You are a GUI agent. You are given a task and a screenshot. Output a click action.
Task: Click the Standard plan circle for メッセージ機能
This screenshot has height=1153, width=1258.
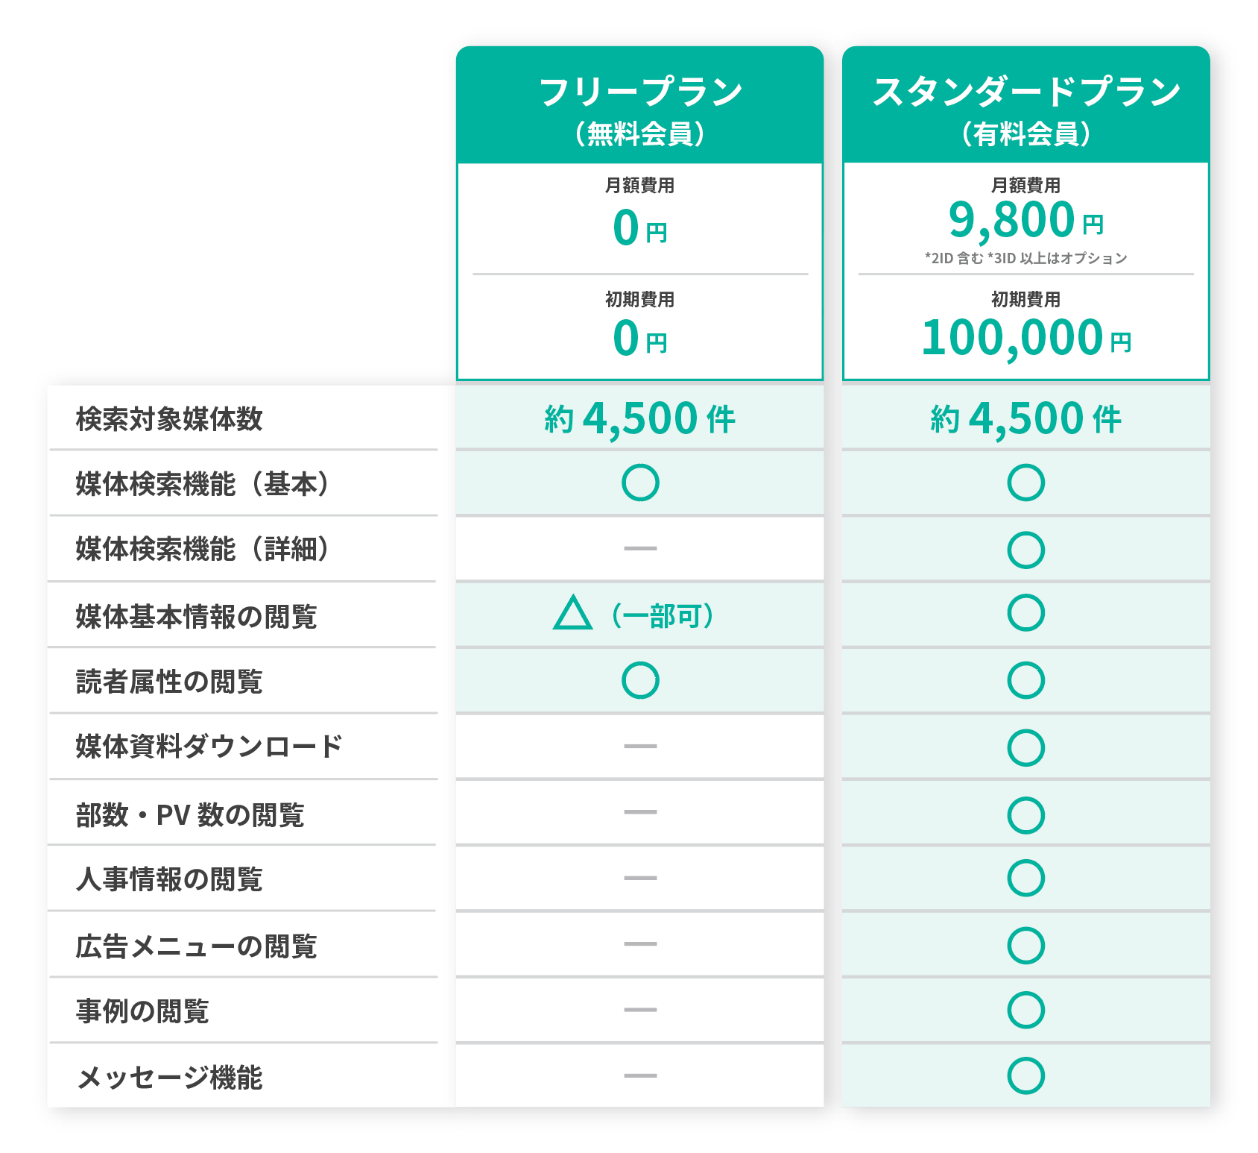point(1025,1075)
